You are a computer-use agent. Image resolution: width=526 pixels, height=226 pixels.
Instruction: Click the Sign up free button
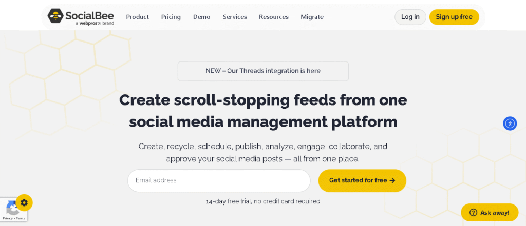(454, 17)
